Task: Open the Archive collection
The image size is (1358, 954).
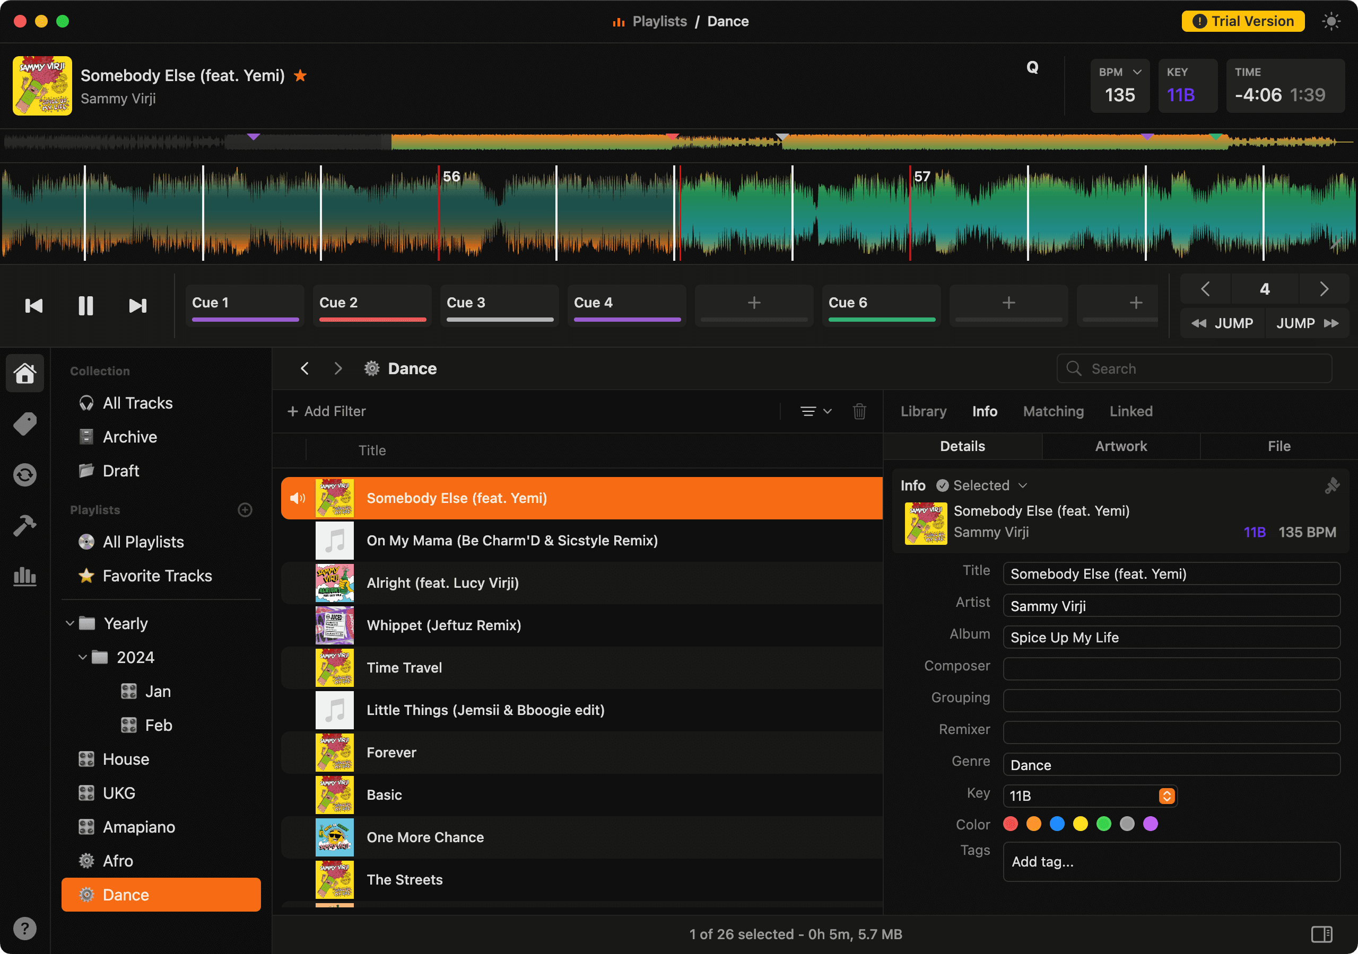Action: click(161, 437)
